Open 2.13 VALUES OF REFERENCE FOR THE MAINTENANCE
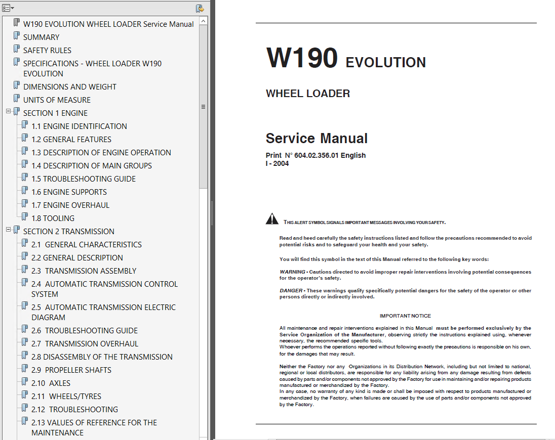The image size is (555, 440). (x=94, y=428)
